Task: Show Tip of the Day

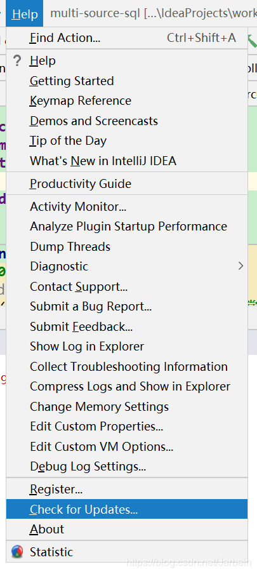Action: (127, 140)
